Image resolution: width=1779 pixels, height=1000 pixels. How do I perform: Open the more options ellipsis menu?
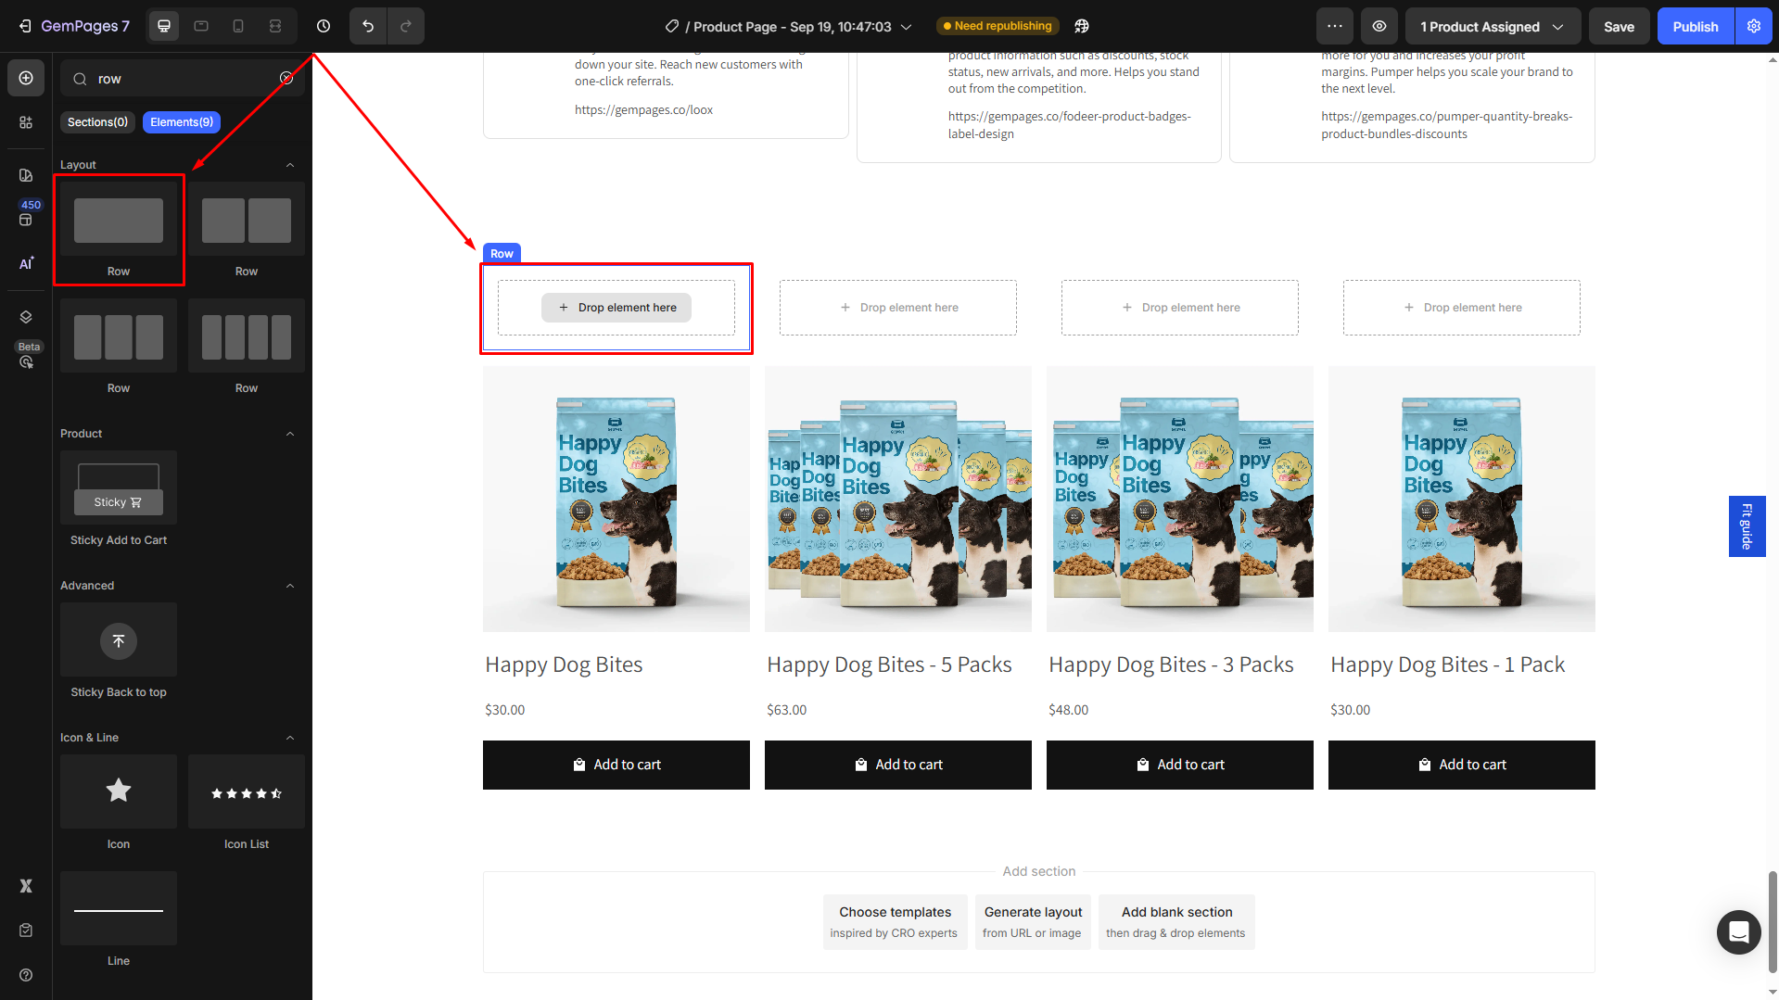tap(1335, 26)
